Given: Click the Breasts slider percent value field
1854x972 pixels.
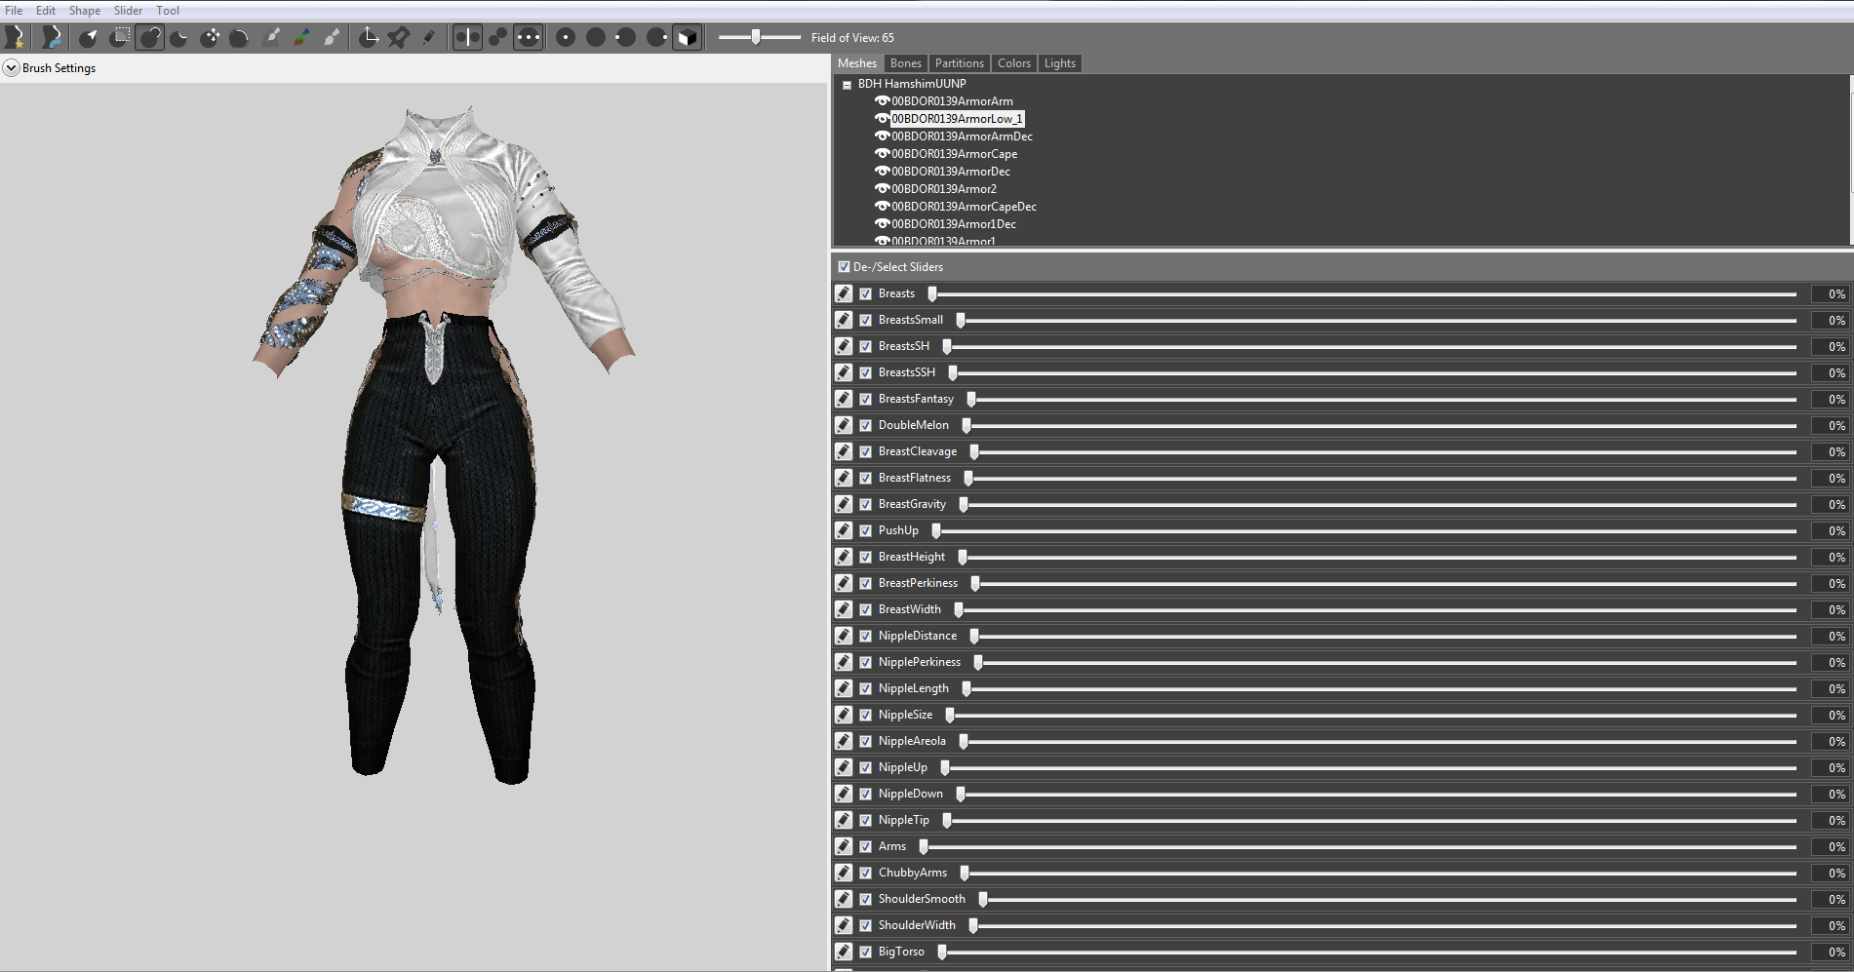Looking at the screenshot, I should pos(1830,293).
